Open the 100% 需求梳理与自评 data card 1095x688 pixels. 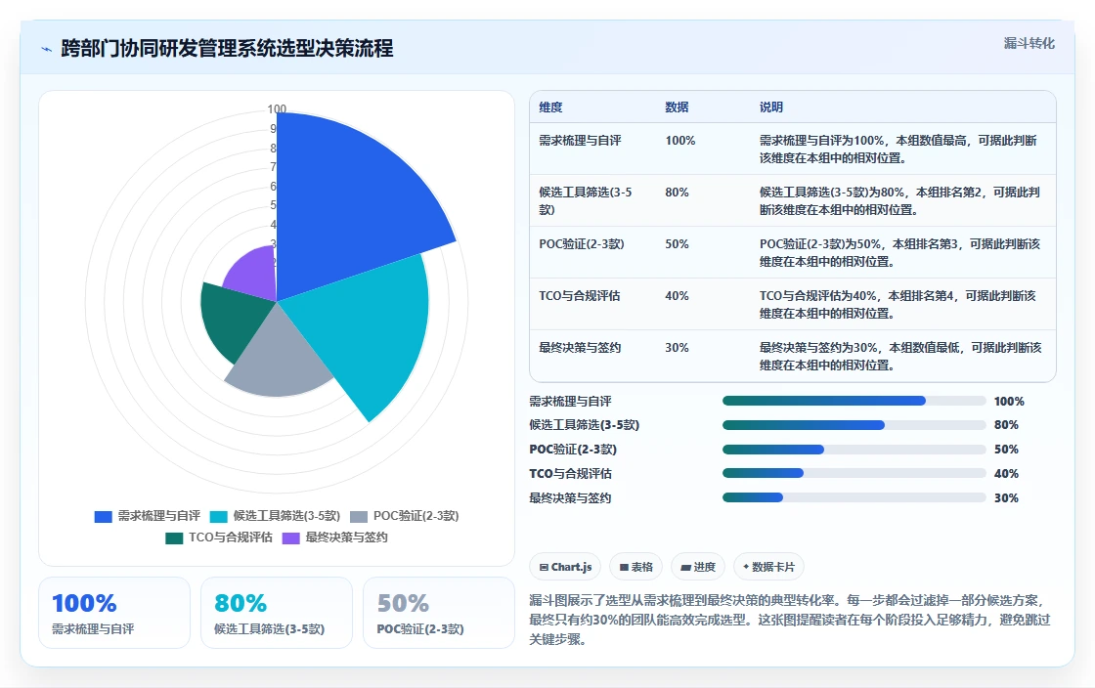tap(114, 613)
